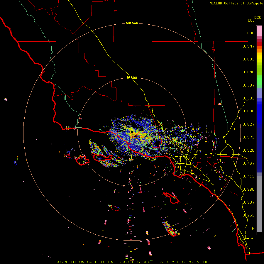Viewport: 264px width, 264px height.
Task: Click the 0.253 color scale value
Action: (248, 215)
